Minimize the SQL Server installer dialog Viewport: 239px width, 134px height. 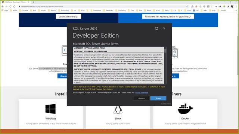tap(160, 29)
